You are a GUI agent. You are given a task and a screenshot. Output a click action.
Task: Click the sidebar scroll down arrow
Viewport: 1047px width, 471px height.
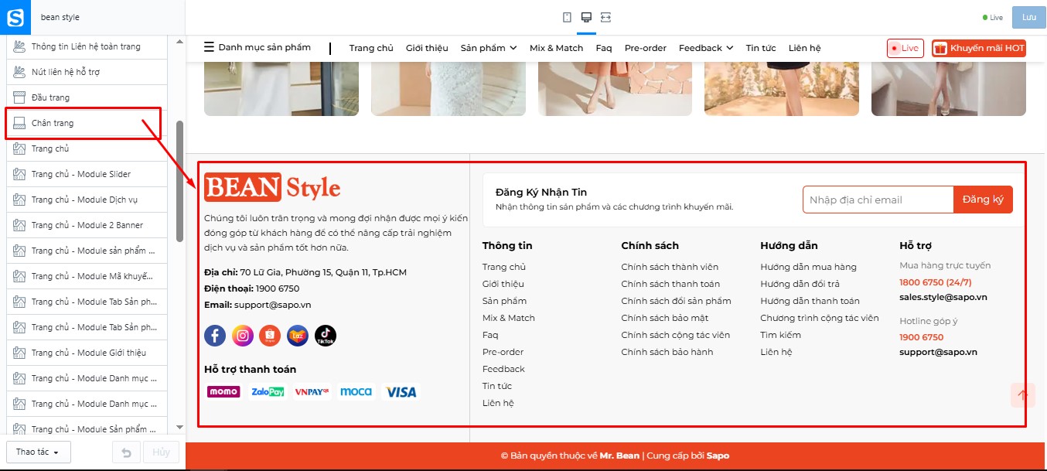pyautogui.click(x=179, y=427)
